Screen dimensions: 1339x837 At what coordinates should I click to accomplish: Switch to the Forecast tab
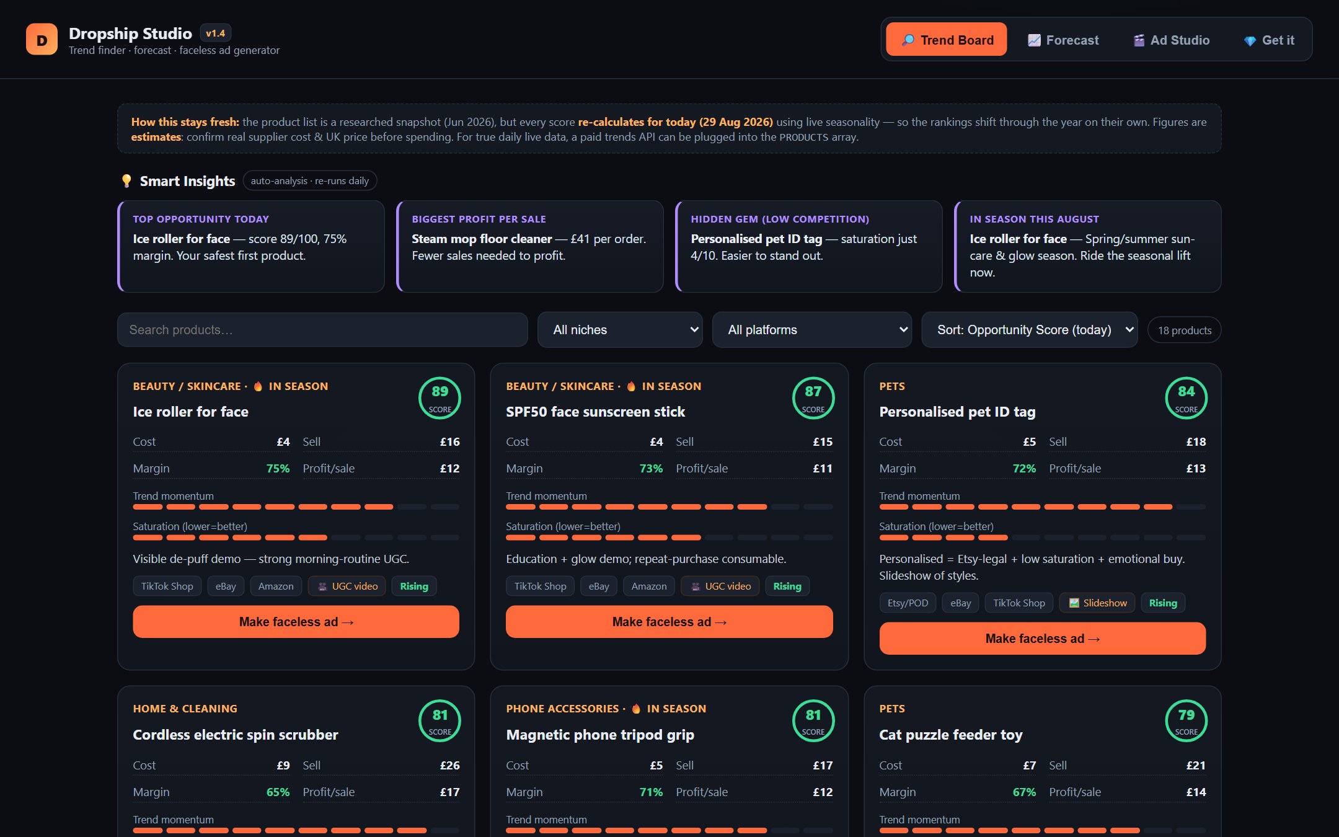(x=1063, y=40)
